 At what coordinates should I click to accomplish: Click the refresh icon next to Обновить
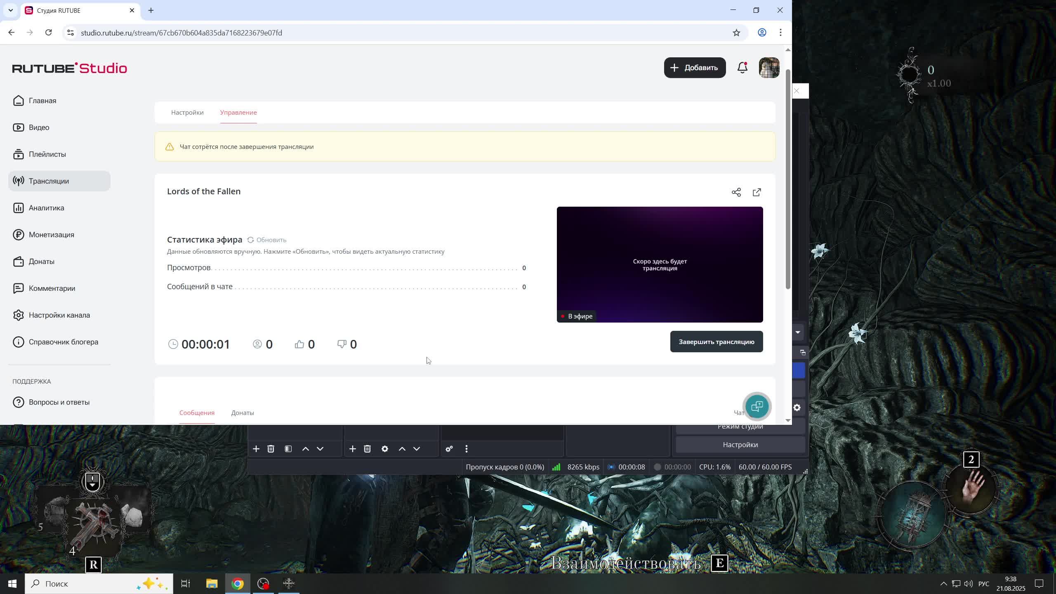tap(250, 240)
